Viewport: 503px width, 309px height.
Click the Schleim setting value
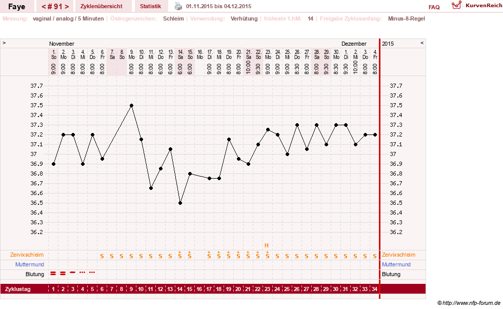pyautogui.click(x=173, y=18)
